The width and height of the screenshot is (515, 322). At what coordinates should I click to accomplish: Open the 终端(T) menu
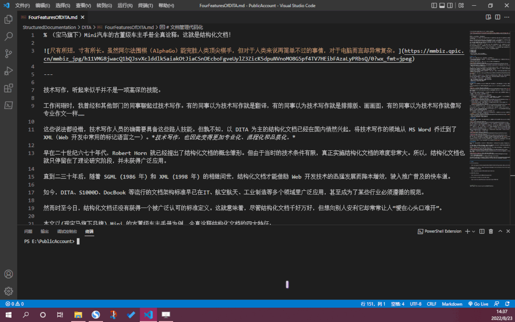[x=145, y=6]
